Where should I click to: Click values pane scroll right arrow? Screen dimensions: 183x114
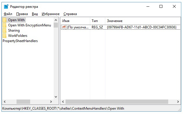click(x=178, y=102)
